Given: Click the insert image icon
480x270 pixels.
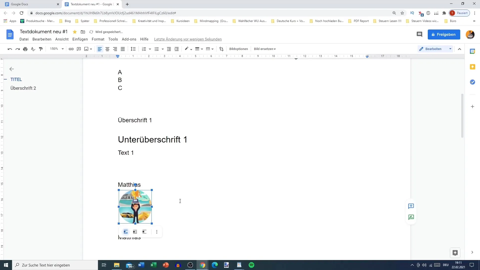Looking at the screenshot, I should click(86, 49).
